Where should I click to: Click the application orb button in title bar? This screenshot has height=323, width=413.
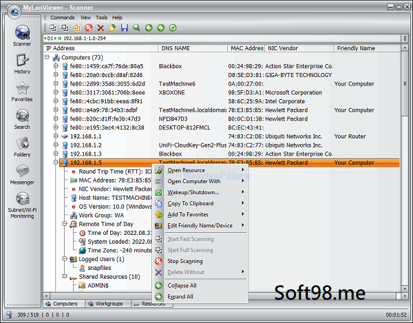click(14, 11)
